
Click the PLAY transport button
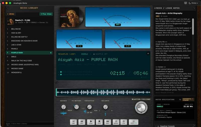click(91, 122)
